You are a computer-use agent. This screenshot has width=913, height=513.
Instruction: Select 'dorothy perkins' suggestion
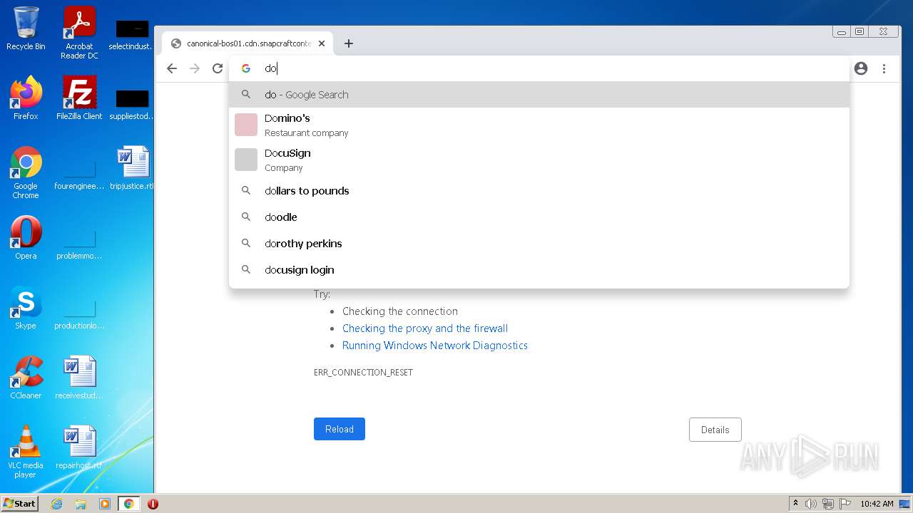pos(539,244)
